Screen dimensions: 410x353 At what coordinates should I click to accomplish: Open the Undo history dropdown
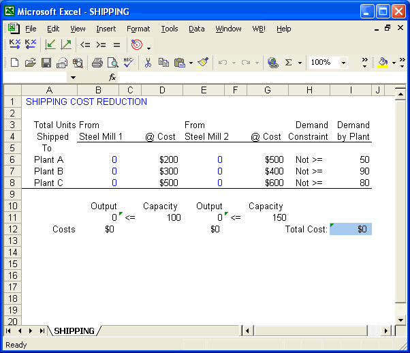(x=234, y=63)
